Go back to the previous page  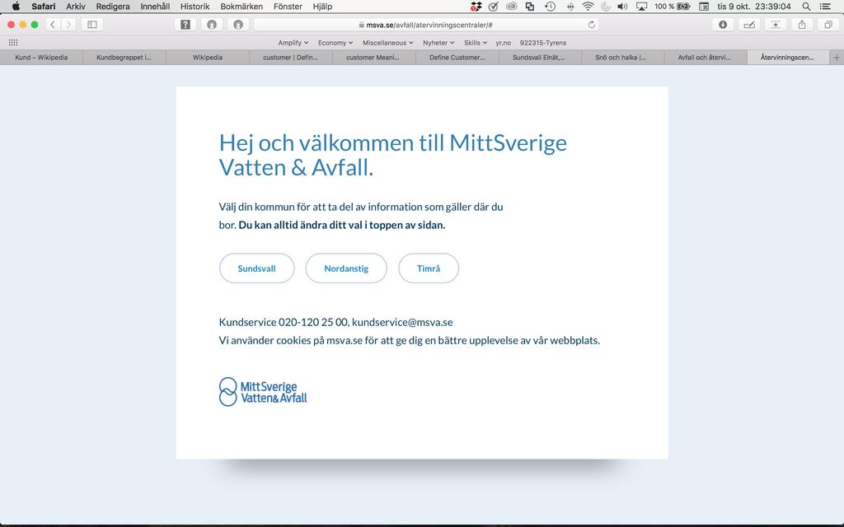point(53,25)
